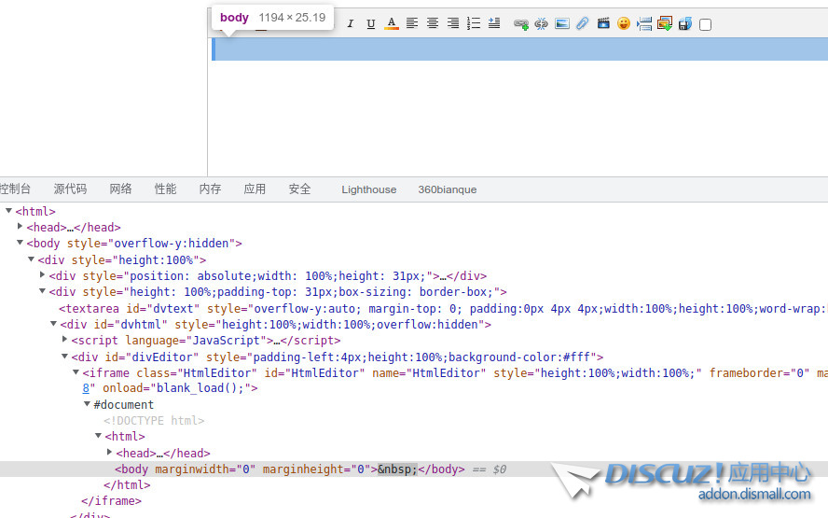
Task: Open the font color picker
Action: tap(392, 24)
